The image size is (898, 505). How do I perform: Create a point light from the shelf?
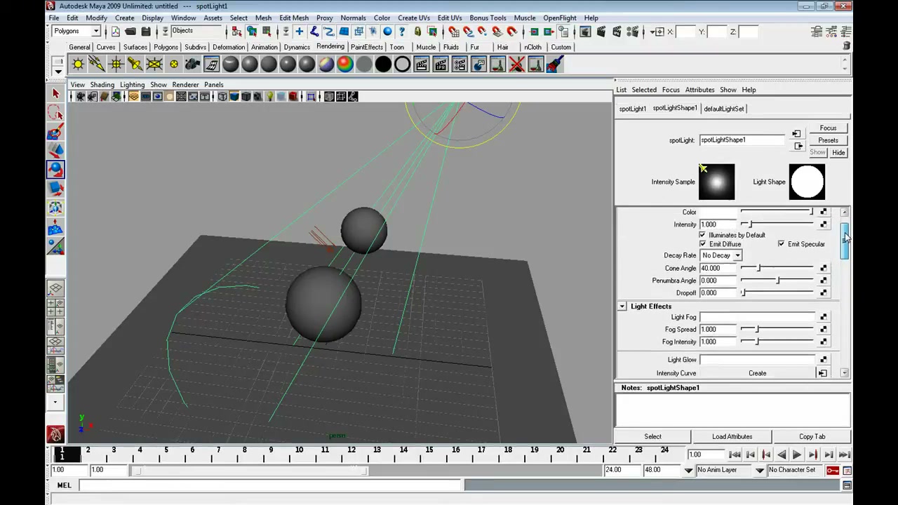coord(116,65)
